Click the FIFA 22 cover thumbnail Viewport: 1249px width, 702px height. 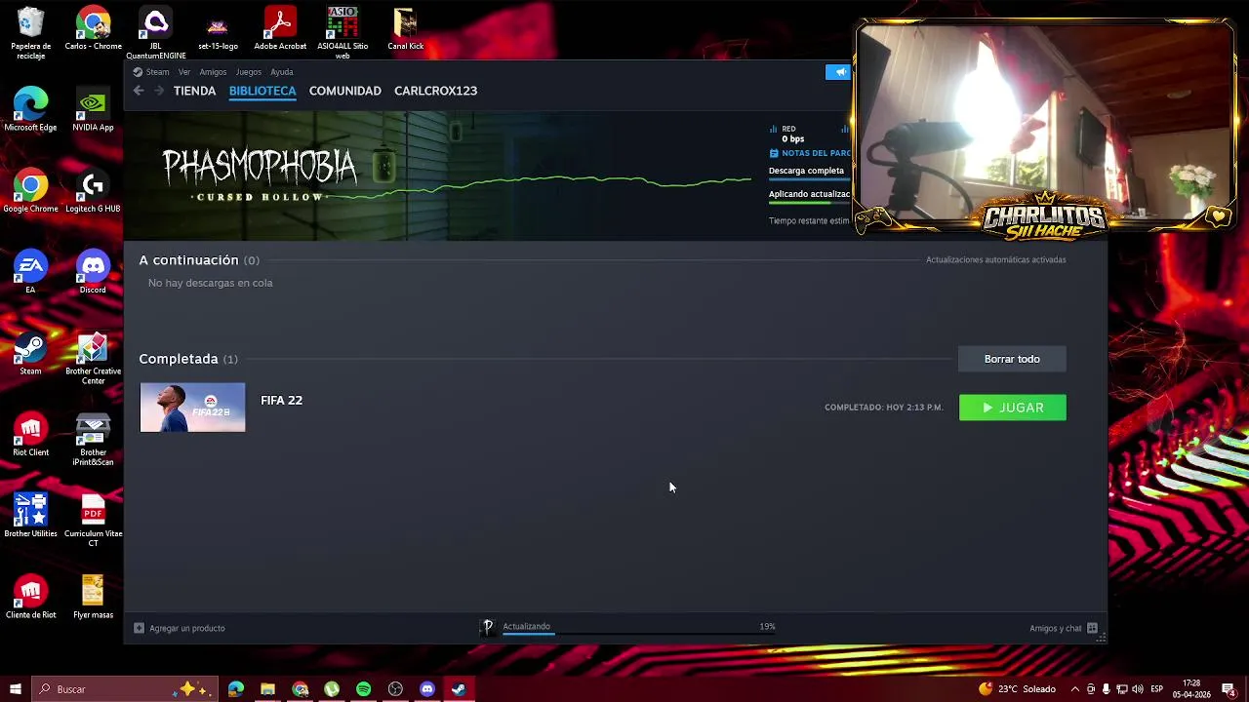point(192,408)
